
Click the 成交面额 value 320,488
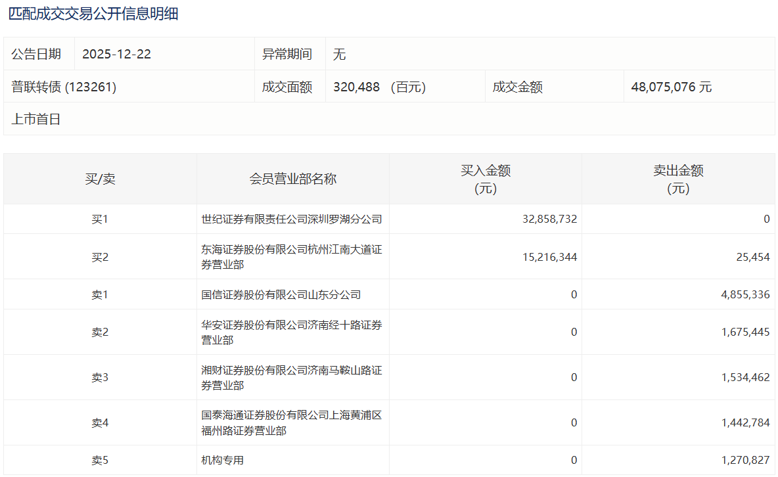357,87
